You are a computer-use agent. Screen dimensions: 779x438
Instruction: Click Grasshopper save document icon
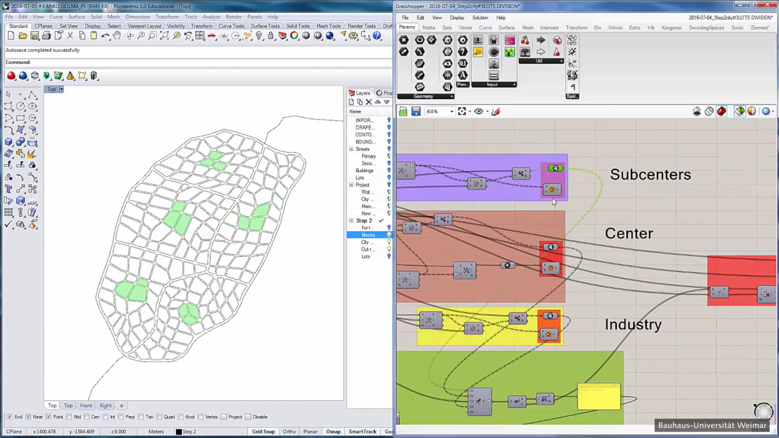tap(416, 111)
